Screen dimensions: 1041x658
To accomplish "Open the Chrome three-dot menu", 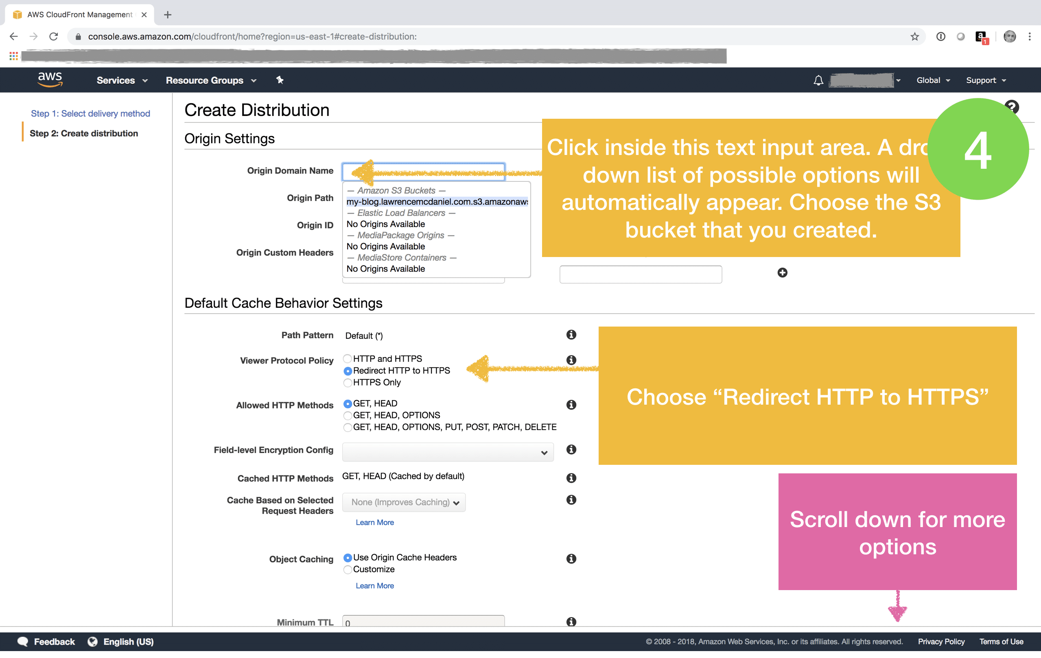I will coord(1029,37).
